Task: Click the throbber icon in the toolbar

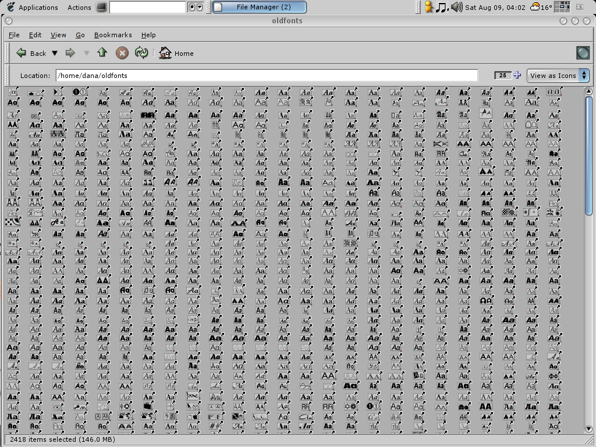Action: [583, 53]
